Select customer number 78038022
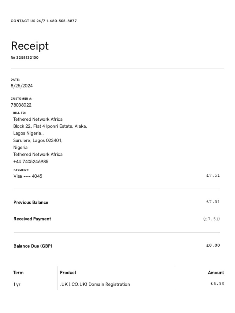Viewport: 235px width, 313px height. [x=21, y=105]
